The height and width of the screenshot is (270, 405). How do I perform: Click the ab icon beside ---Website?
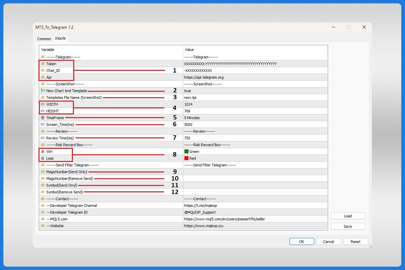[x=43, y=226]
